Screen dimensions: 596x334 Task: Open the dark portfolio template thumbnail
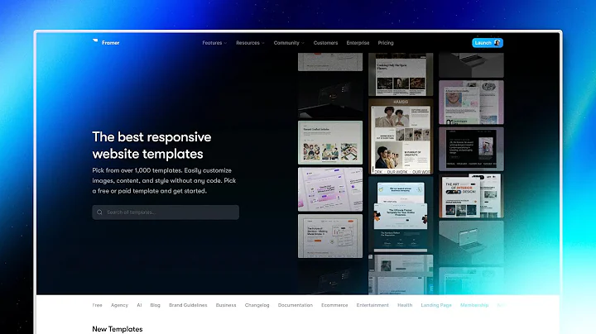point(471,149)
